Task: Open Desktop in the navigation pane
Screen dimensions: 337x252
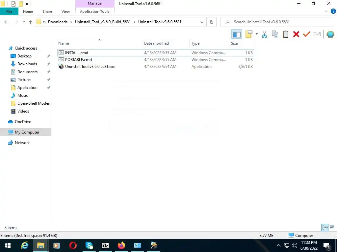Action: tap(24, 56)
